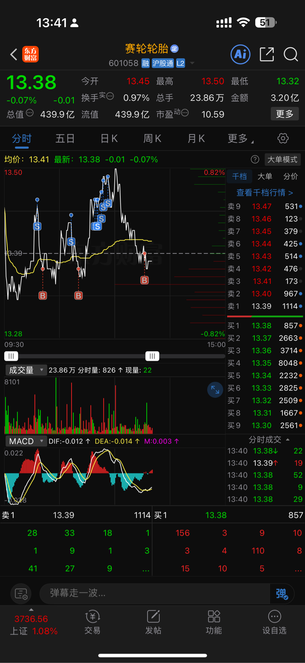Tap the 买3 13.36 3714 row

(265, 351)
